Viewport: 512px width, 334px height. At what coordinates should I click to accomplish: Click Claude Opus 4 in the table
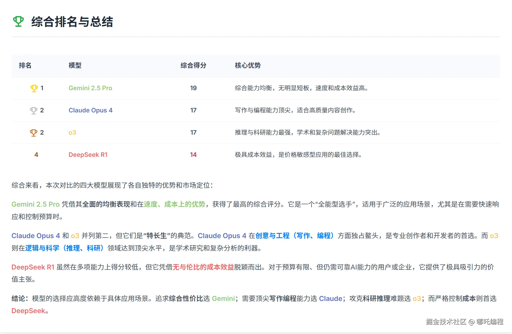point(90,110)
